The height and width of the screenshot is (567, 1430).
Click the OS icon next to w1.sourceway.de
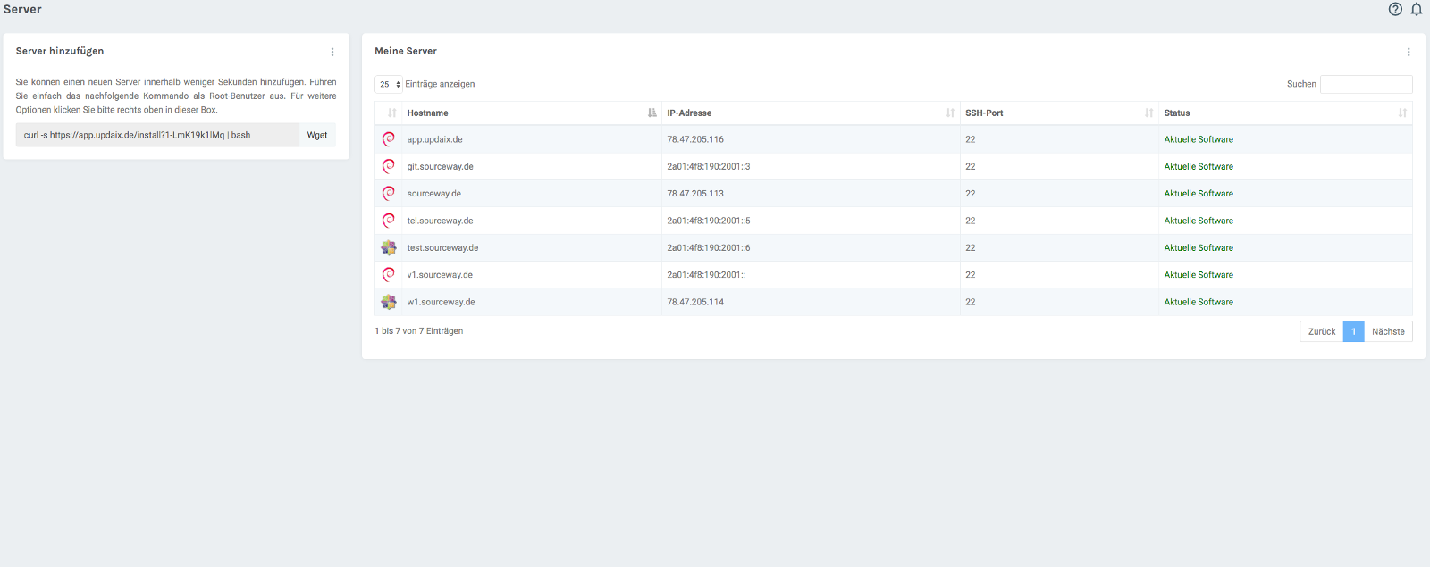[x=389, y=302]
